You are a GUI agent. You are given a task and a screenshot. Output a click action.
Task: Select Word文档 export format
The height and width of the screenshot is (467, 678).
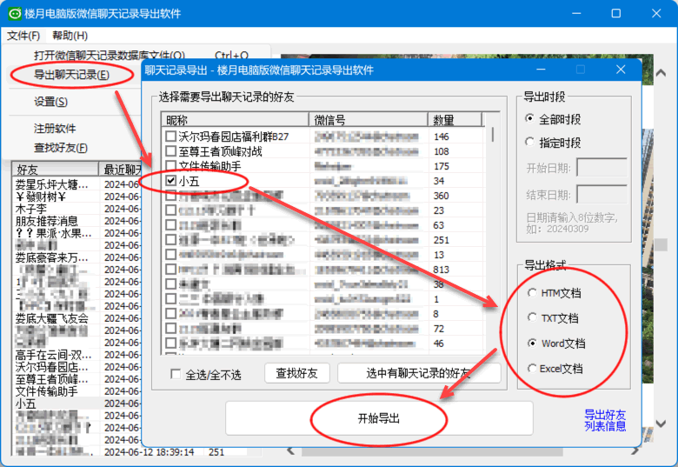click(x=532, y=343)
